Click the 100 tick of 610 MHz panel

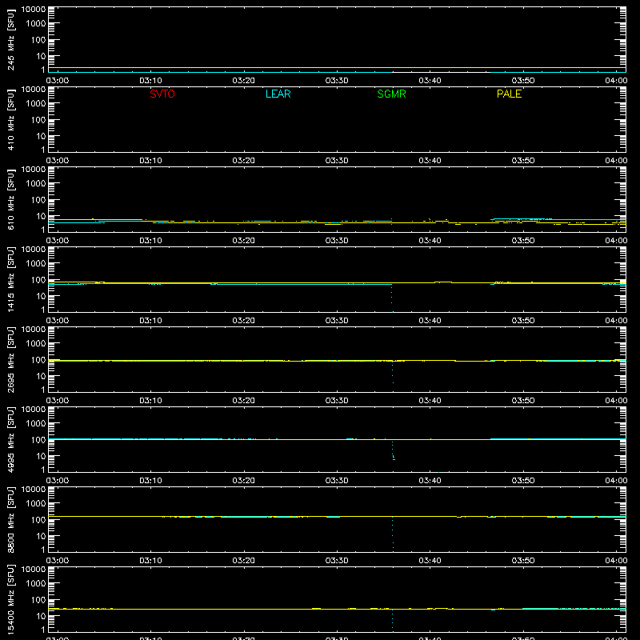click(x=38, y=200)
